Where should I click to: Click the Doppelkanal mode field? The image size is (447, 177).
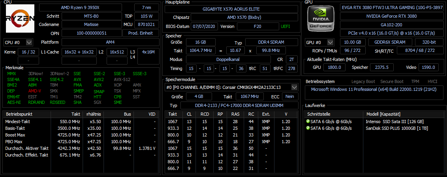point(228,60)
